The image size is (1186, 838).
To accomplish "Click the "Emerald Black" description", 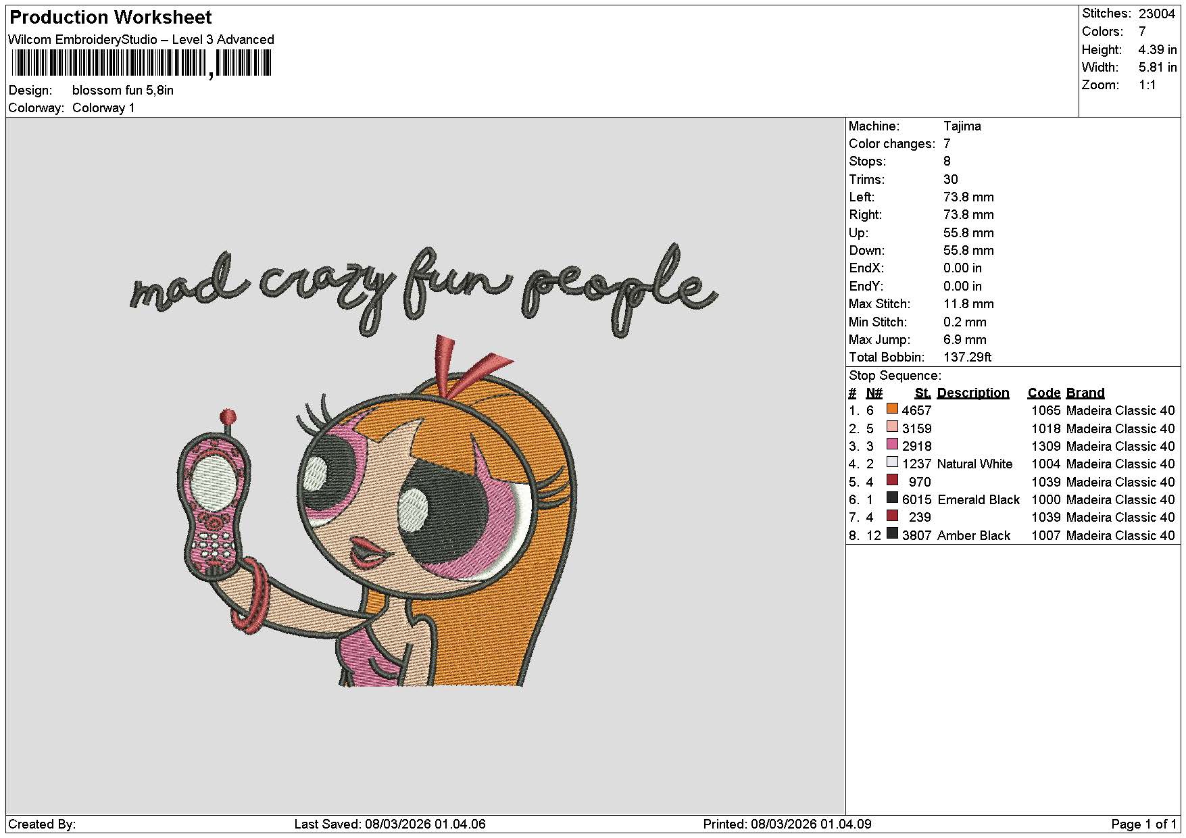I will pyautogui.click(x=979, y=500).
